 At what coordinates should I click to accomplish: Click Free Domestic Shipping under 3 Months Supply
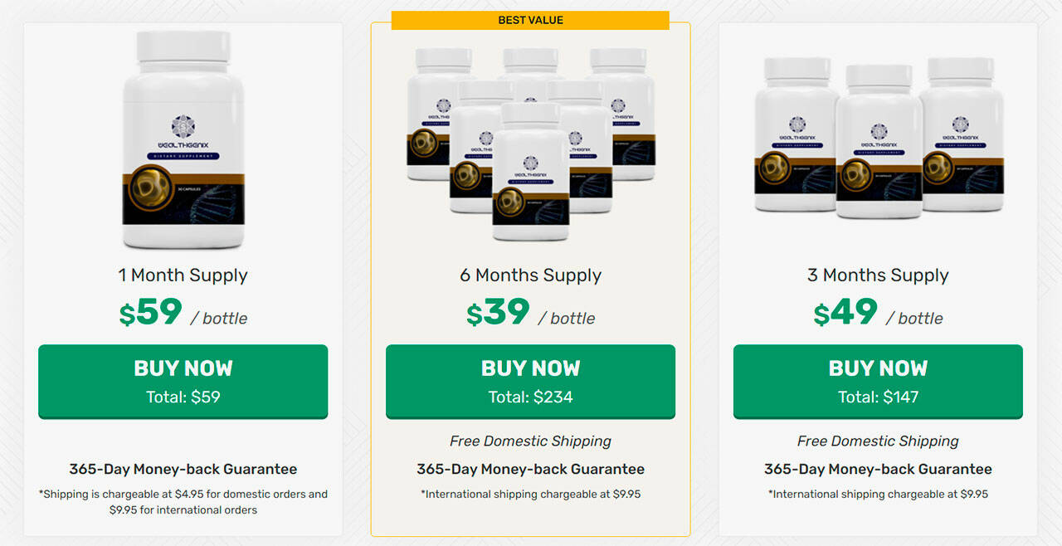(878, 441)
